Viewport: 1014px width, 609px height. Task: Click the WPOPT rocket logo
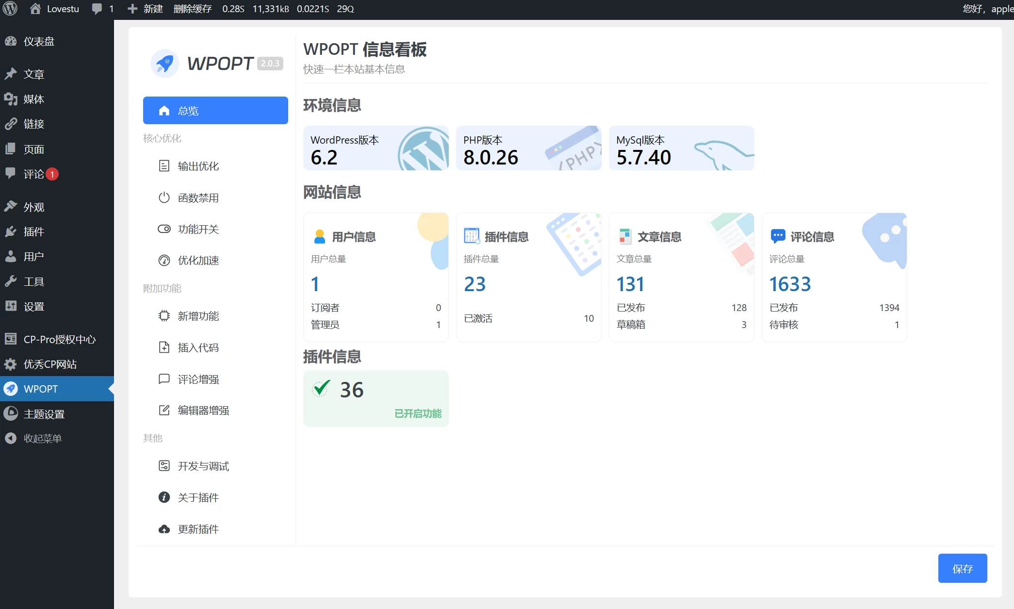pos(165,63)
